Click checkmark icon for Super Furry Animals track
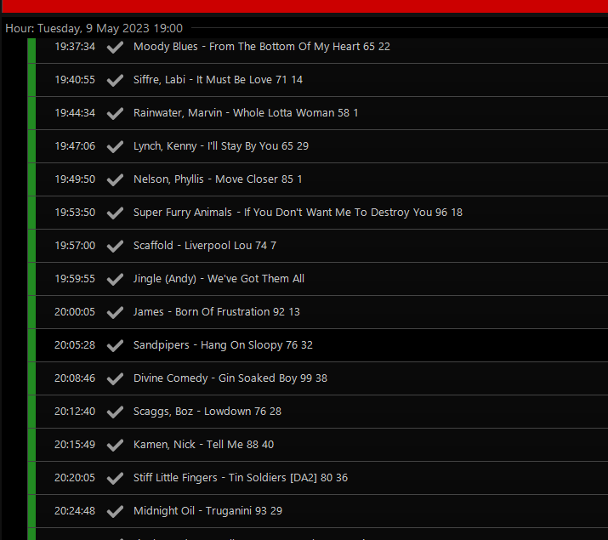Screen dimensions: 608x540 tap(115, 213)
